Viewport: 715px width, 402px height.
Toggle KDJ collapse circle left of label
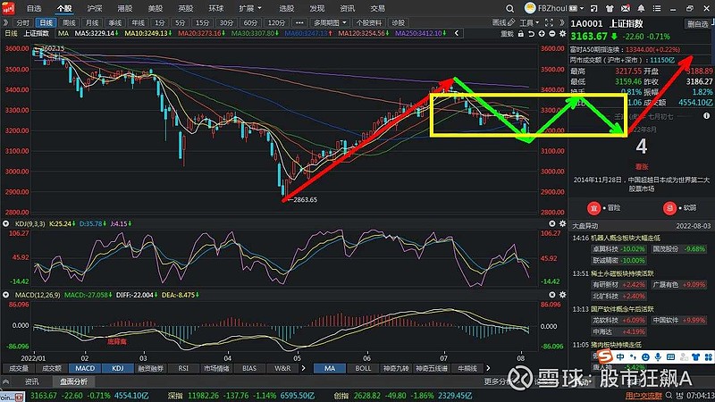click(6, 224)
